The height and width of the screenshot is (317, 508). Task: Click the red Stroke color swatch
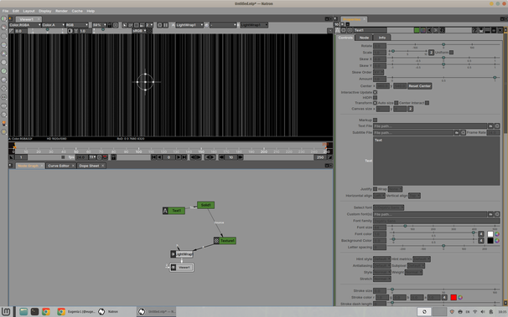point(454,297)
